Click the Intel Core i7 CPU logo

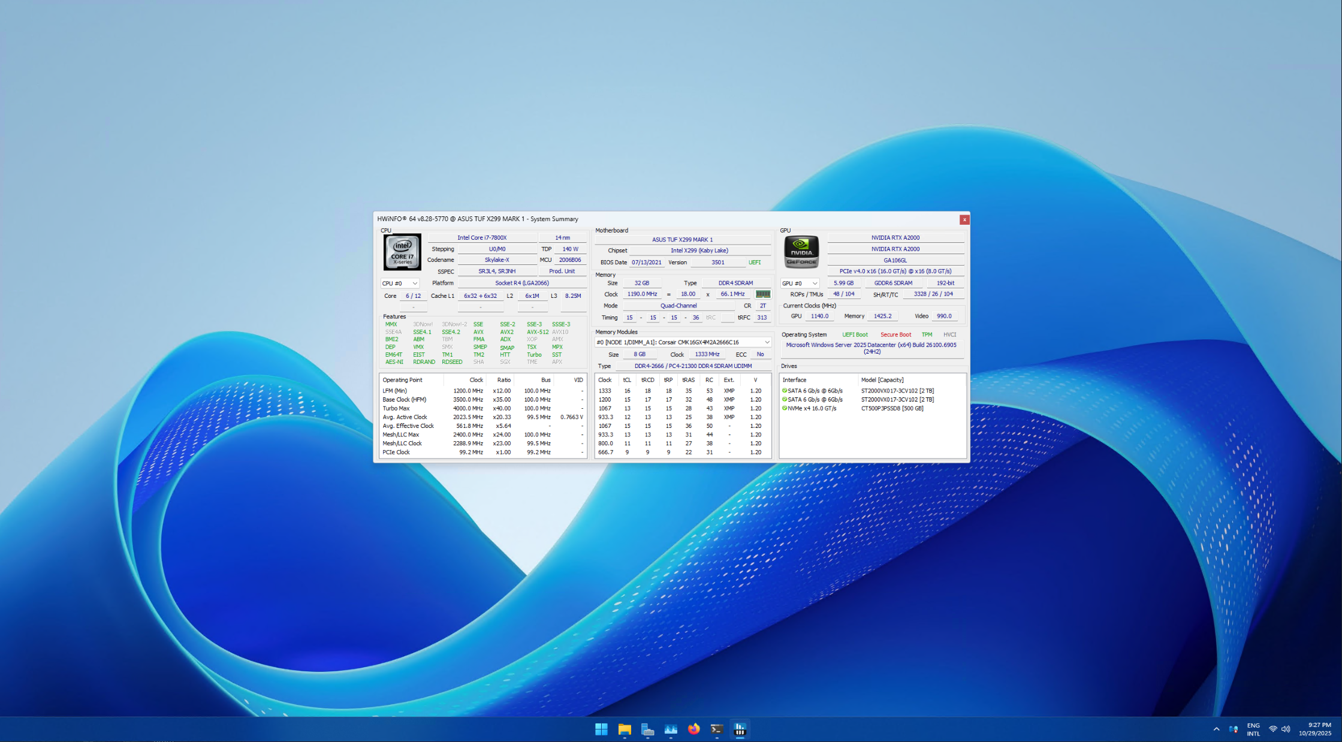click(402, 252)
